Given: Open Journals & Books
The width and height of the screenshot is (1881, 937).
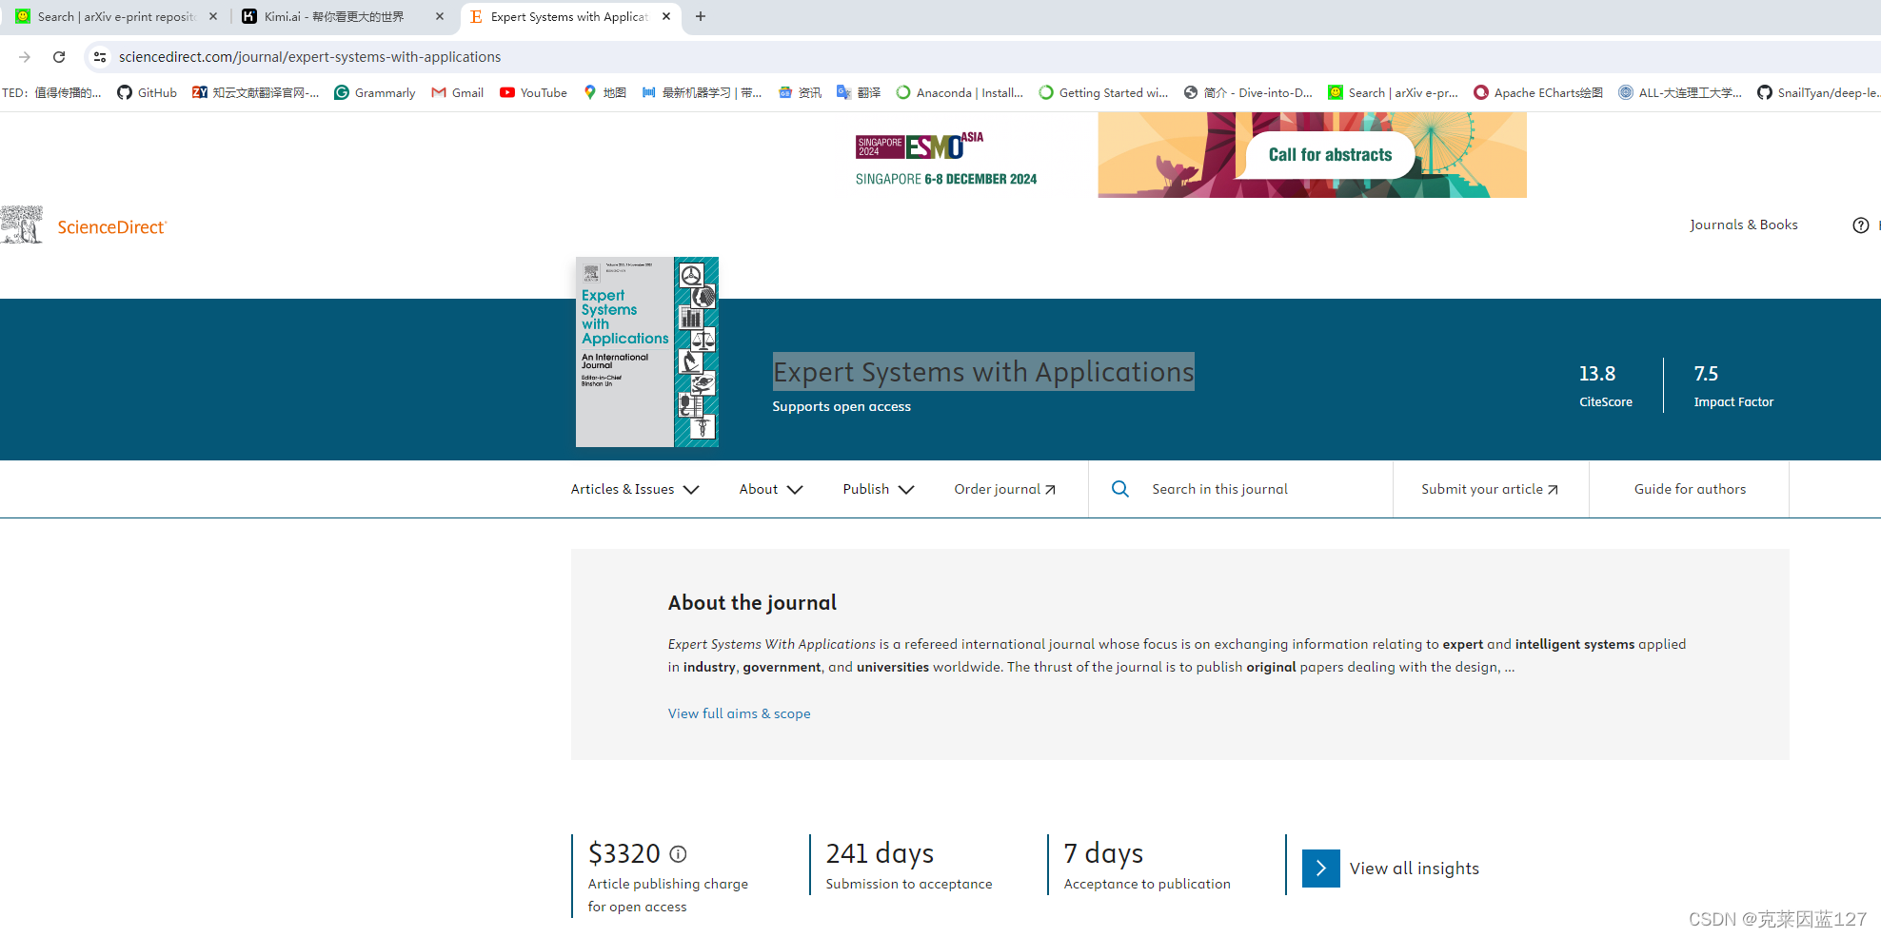Looking at the screenshot, I should [1744, 224].
